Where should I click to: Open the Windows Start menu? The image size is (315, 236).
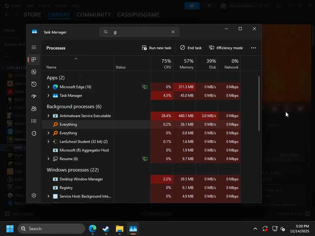(x=10, y=229)
